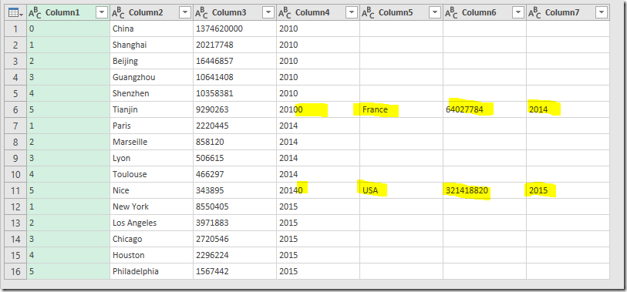Click the Paris cell
Screen dimensions: 627x292
[x=152, y=126]
